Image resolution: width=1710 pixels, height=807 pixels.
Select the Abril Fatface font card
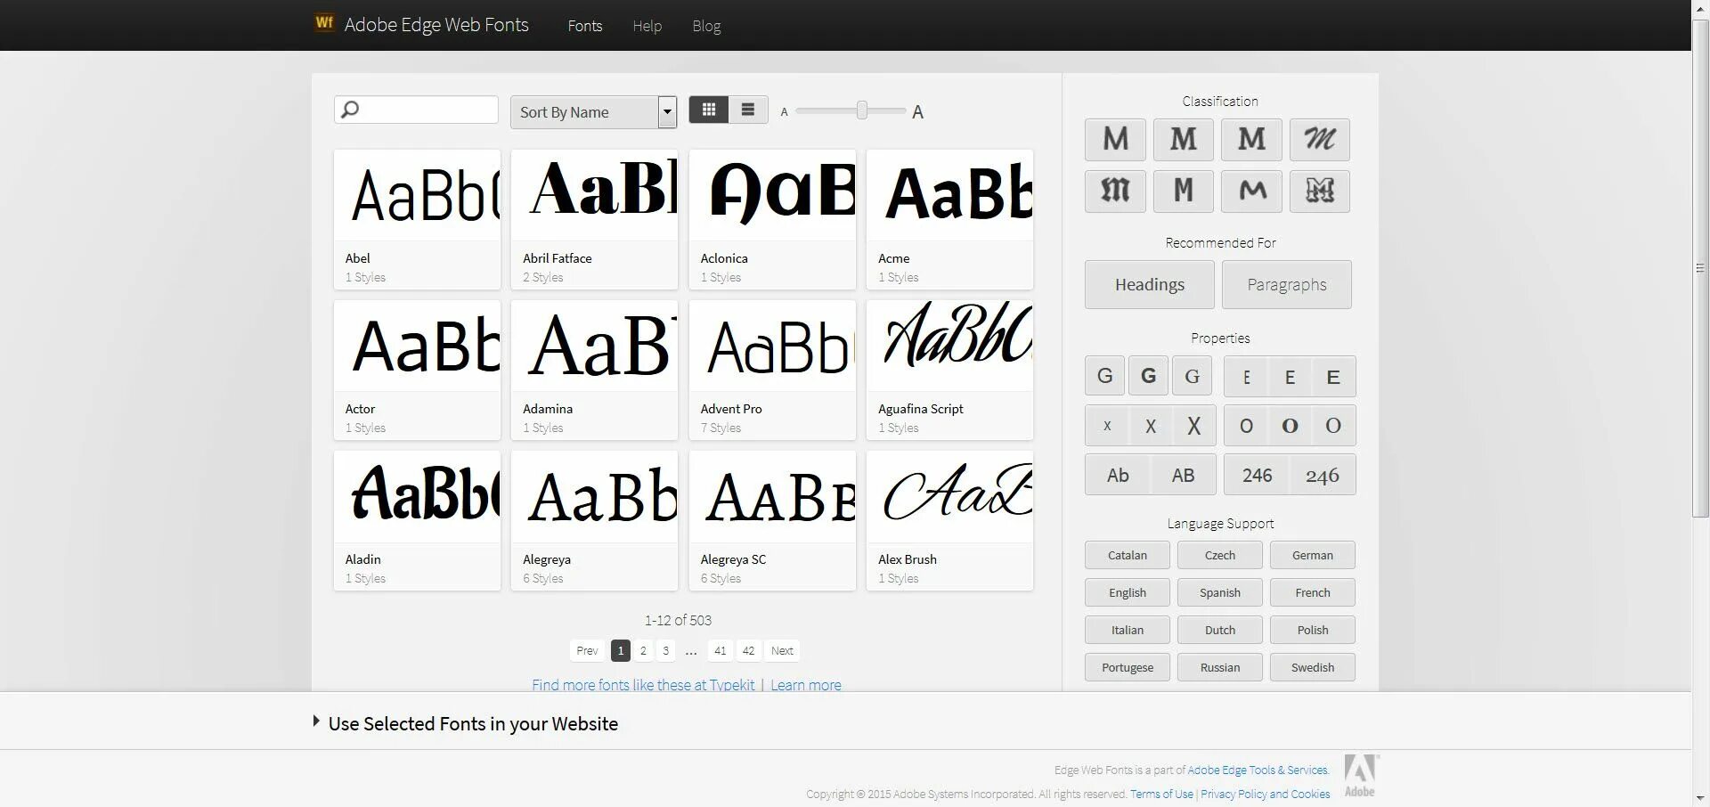tap(594, 219)
